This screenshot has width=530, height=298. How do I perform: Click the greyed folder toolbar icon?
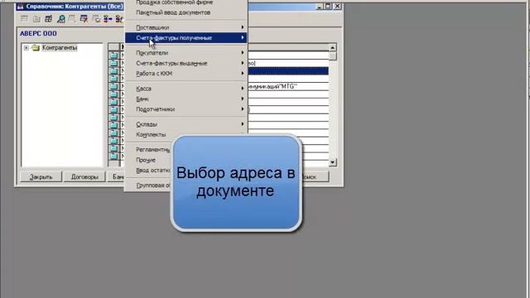pyautogui.click(x=36, y=19)
